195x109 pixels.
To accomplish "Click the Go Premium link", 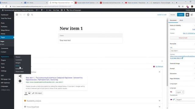I will pos(159,67).
